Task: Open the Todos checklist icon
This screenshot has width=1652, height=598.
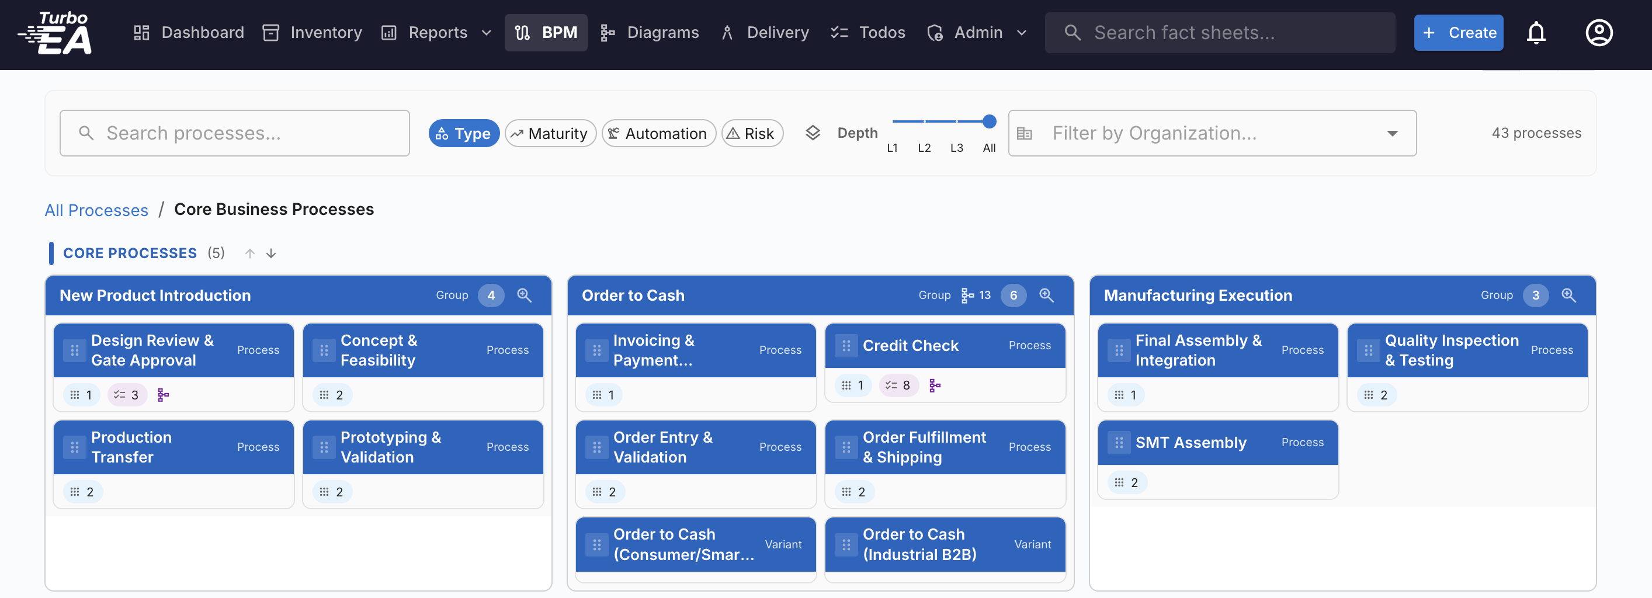Action: coord(839,32)
